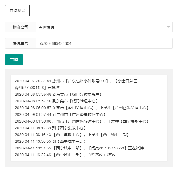Click the 05:57:16 到东莞市 虎门转运中心 record
The image size is (185, 173).
coord(56,101)
